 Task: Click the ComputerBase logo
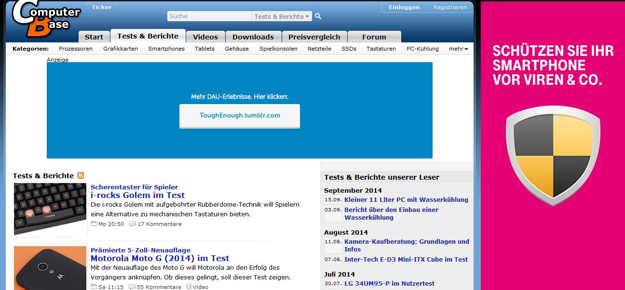pos(46,18)
